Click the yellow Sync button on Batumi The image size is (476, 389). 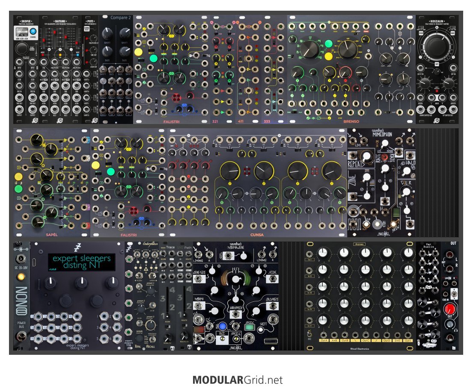coord(60,55)
